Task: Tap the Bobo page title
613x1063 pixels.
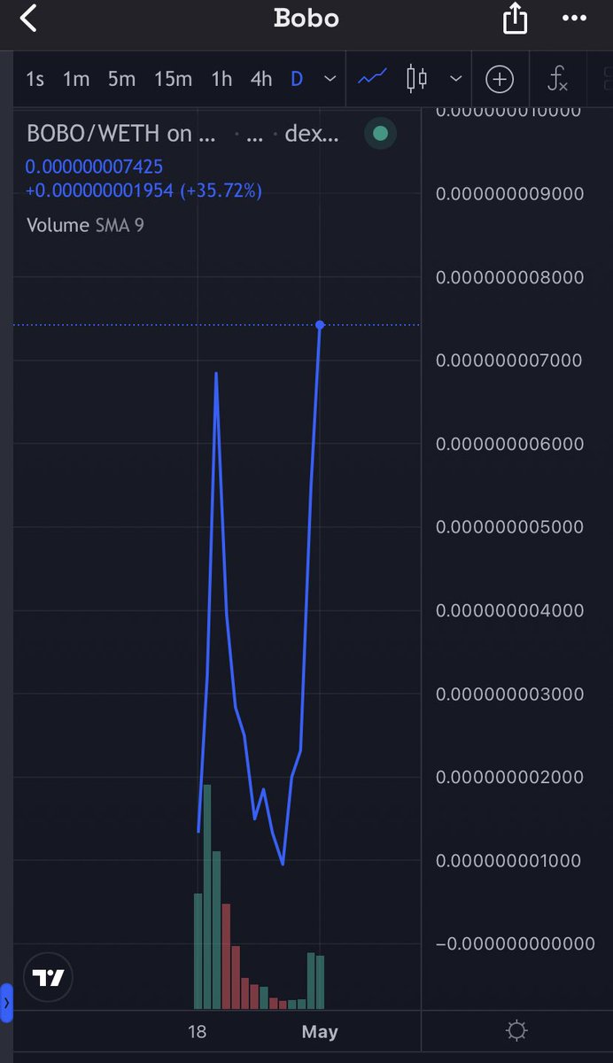Action: tap(306, 18)
